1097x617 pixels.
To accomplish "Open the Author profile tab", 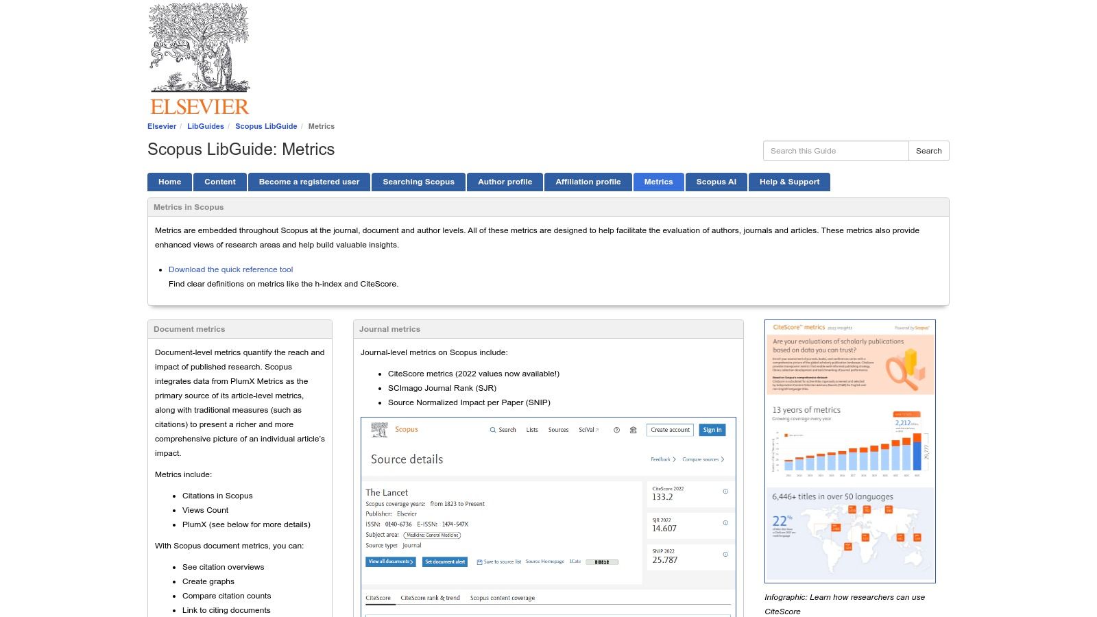I will [x=505, y=182].
